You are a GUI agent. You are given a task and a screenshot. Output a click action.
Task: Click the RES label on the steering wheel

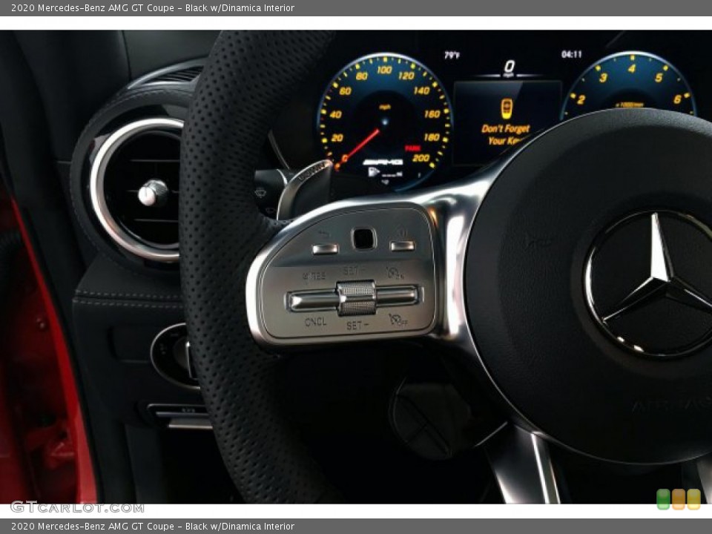314,276
